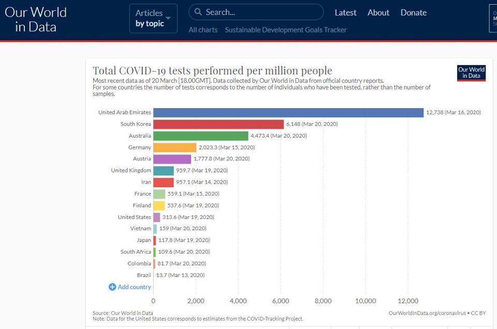Open the Latest menu item

tap(345, 12)
